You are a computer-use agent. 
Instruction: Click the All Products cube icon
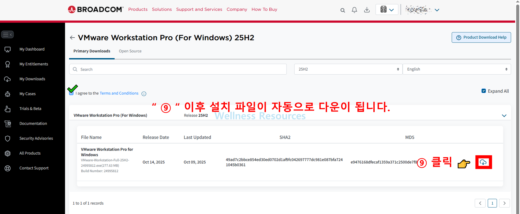(x=8, y=153)
